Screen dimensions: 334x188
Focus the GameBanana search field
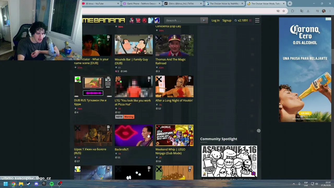coord(182,20)
